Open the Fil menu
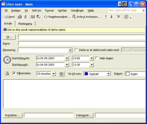147x124 pixels. pos(6,10)
